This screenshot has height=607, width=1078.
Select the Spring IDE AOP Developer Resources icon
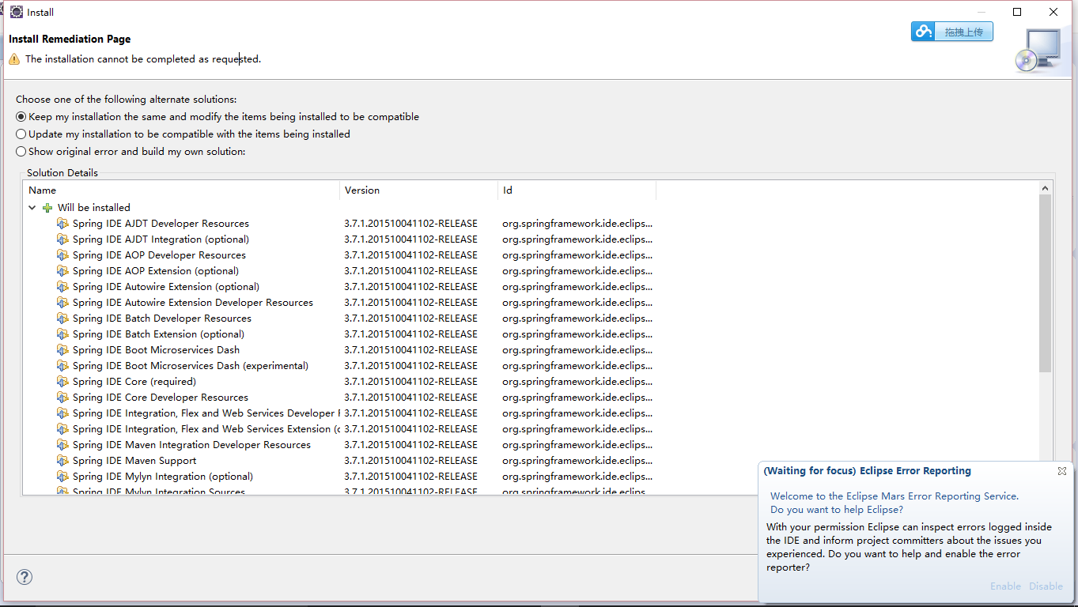pyautogui.click(x=63, y=255)
